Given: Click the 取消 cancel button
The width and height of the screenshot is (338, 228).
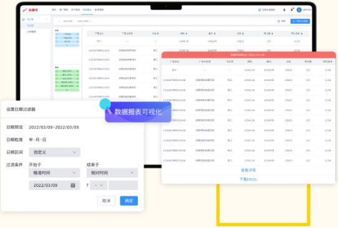Looking at the screenshot, I should pos(106,201).
